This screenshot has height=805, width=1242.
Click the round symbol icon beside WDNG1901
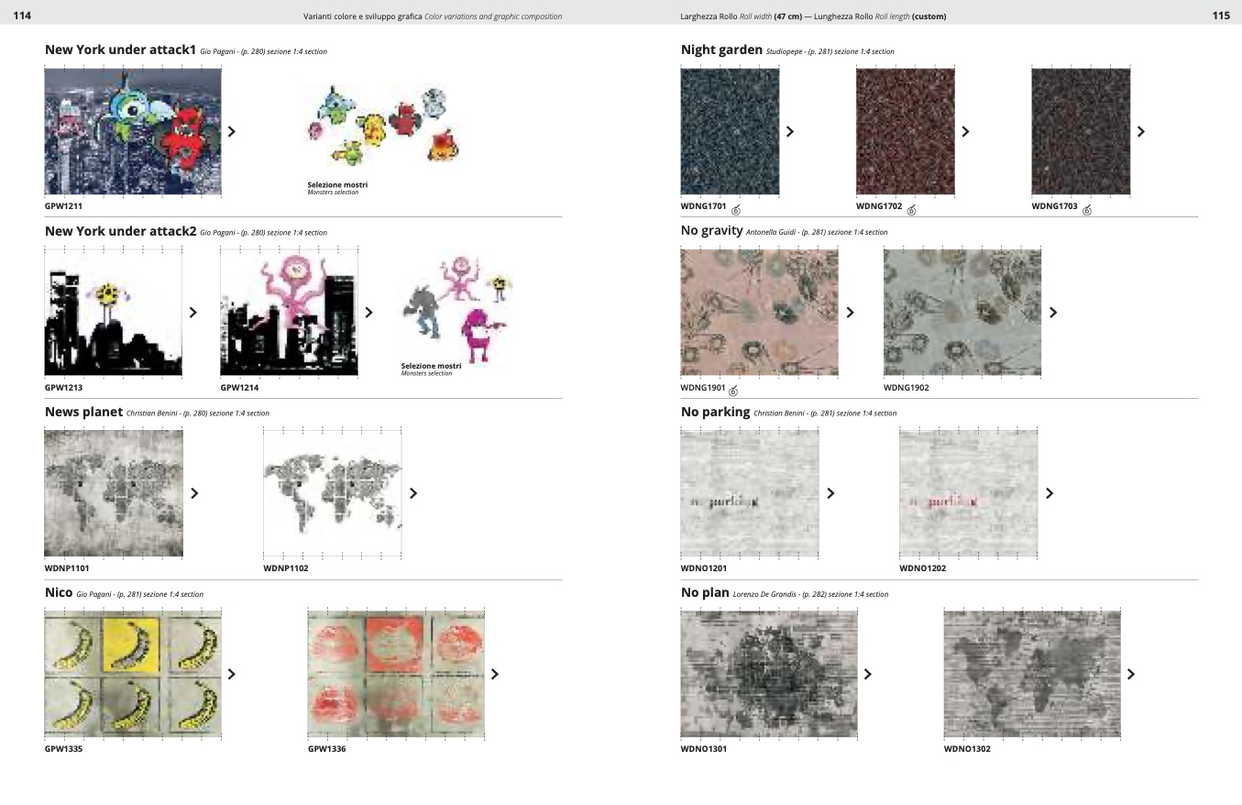[x=733, y=391]
